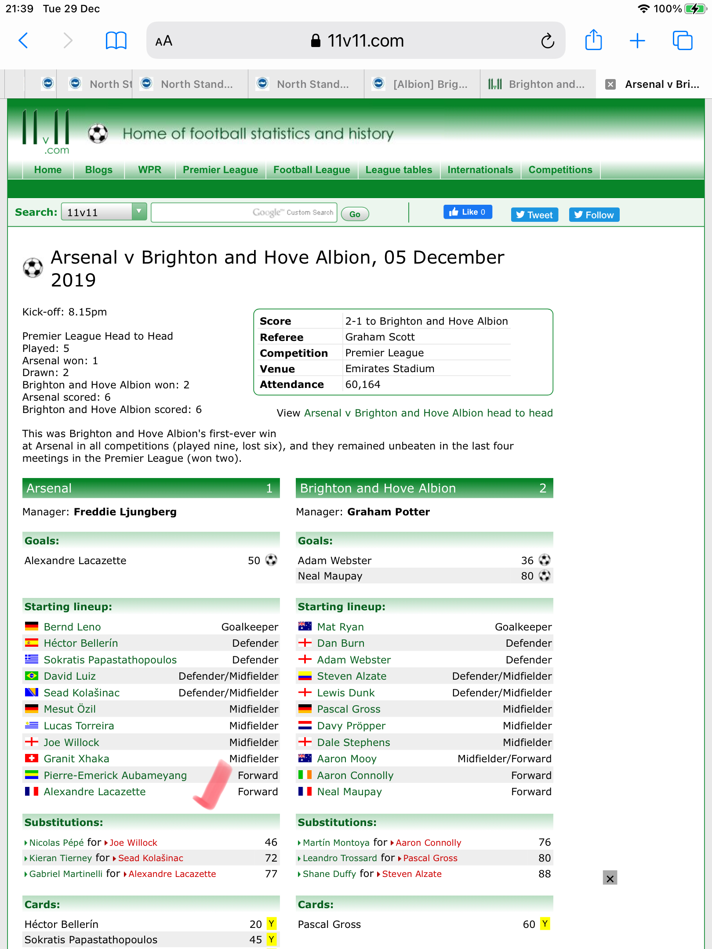
Task: Add a new Safari tab
Action: click(637, 40)
